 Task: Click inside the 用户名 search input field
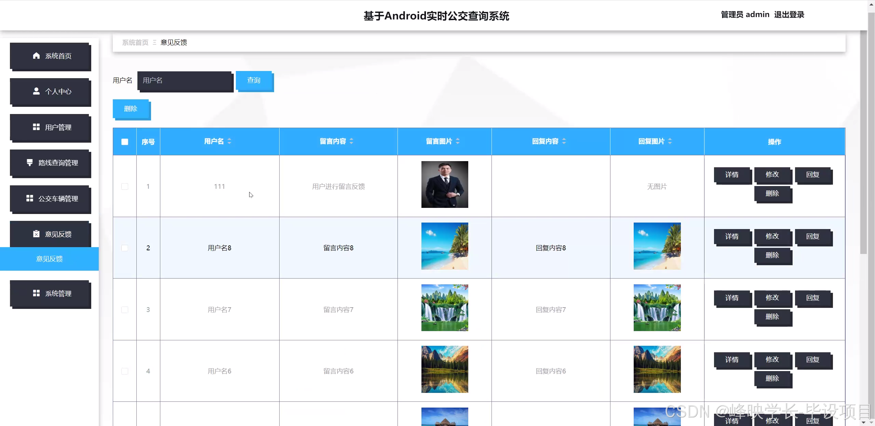click(x=185, y=81)
